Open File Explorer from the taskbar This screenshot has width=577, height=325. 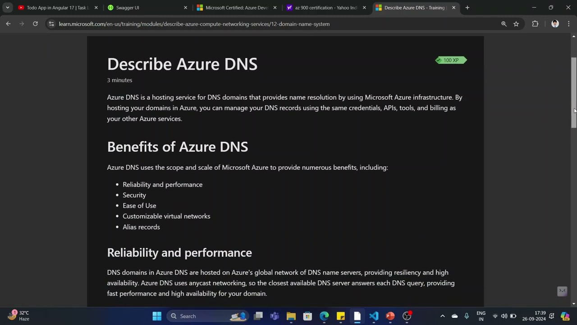[x=291, y=316]
